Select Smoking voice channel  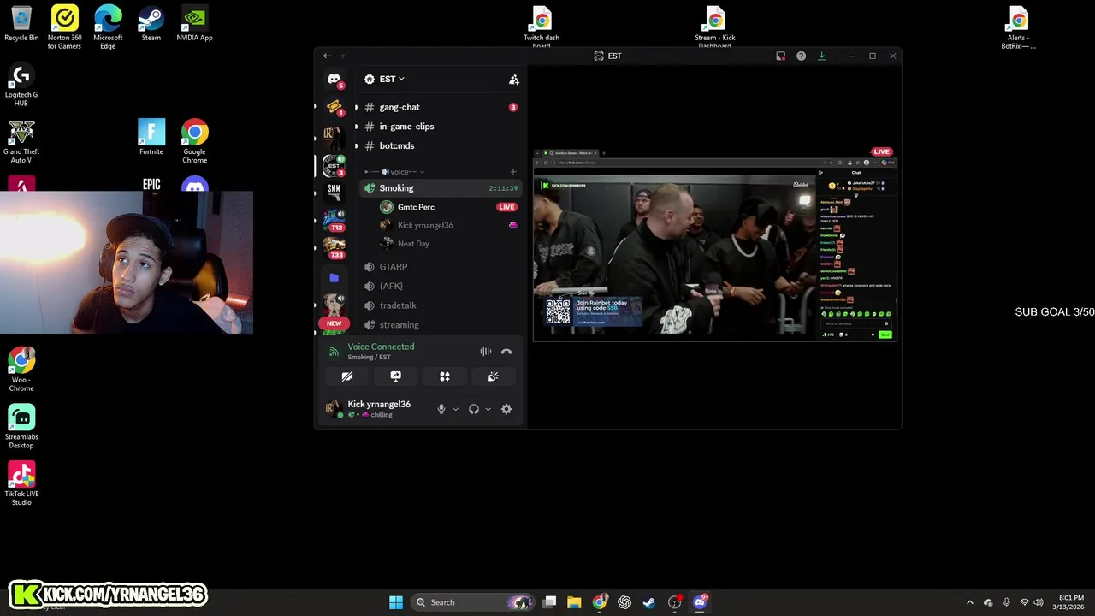(x=440, y=188)
